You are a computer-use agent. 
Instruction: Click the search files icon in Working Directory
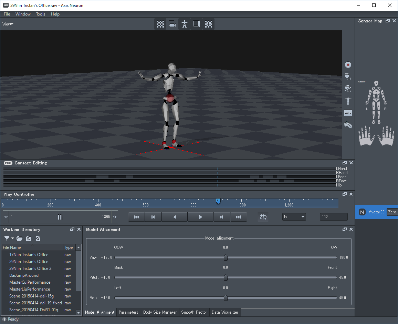pyautogui.click(x=29, y=238)
